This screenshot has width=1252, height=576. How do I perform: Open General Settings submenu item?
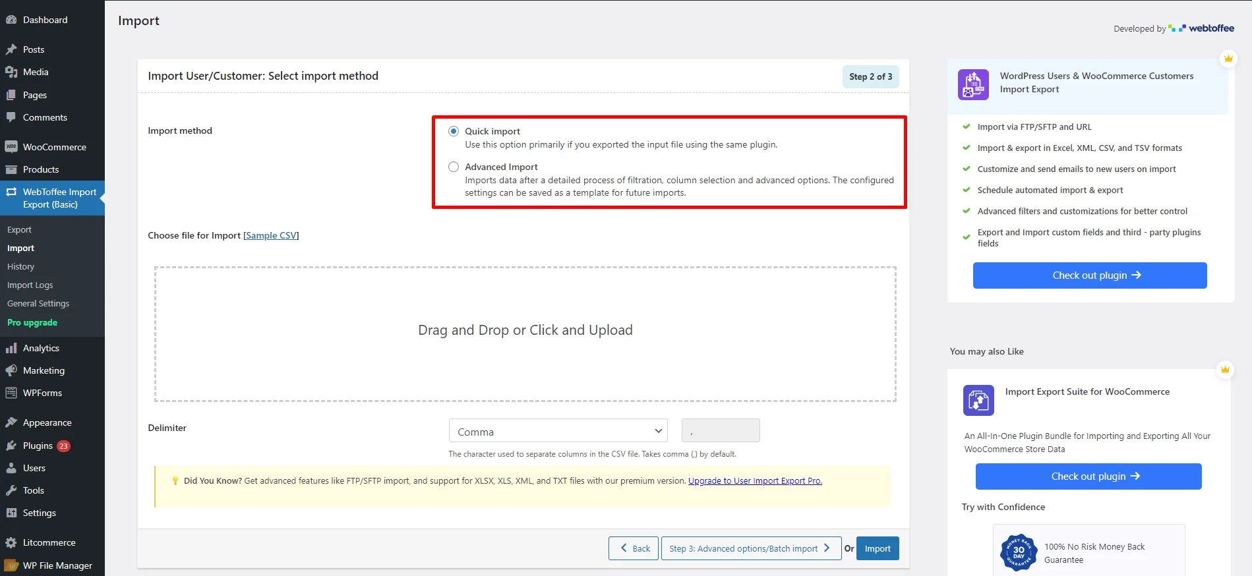38,304
